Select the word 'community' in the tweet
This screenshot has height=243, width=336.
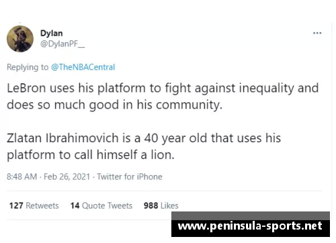(187, 105)
